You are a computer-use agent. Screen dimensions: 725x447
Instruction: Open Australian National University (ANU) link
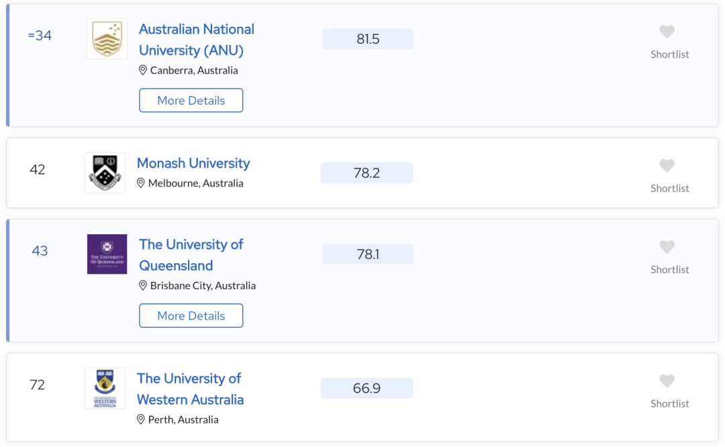pyautogui.click(x=196, y=40)
